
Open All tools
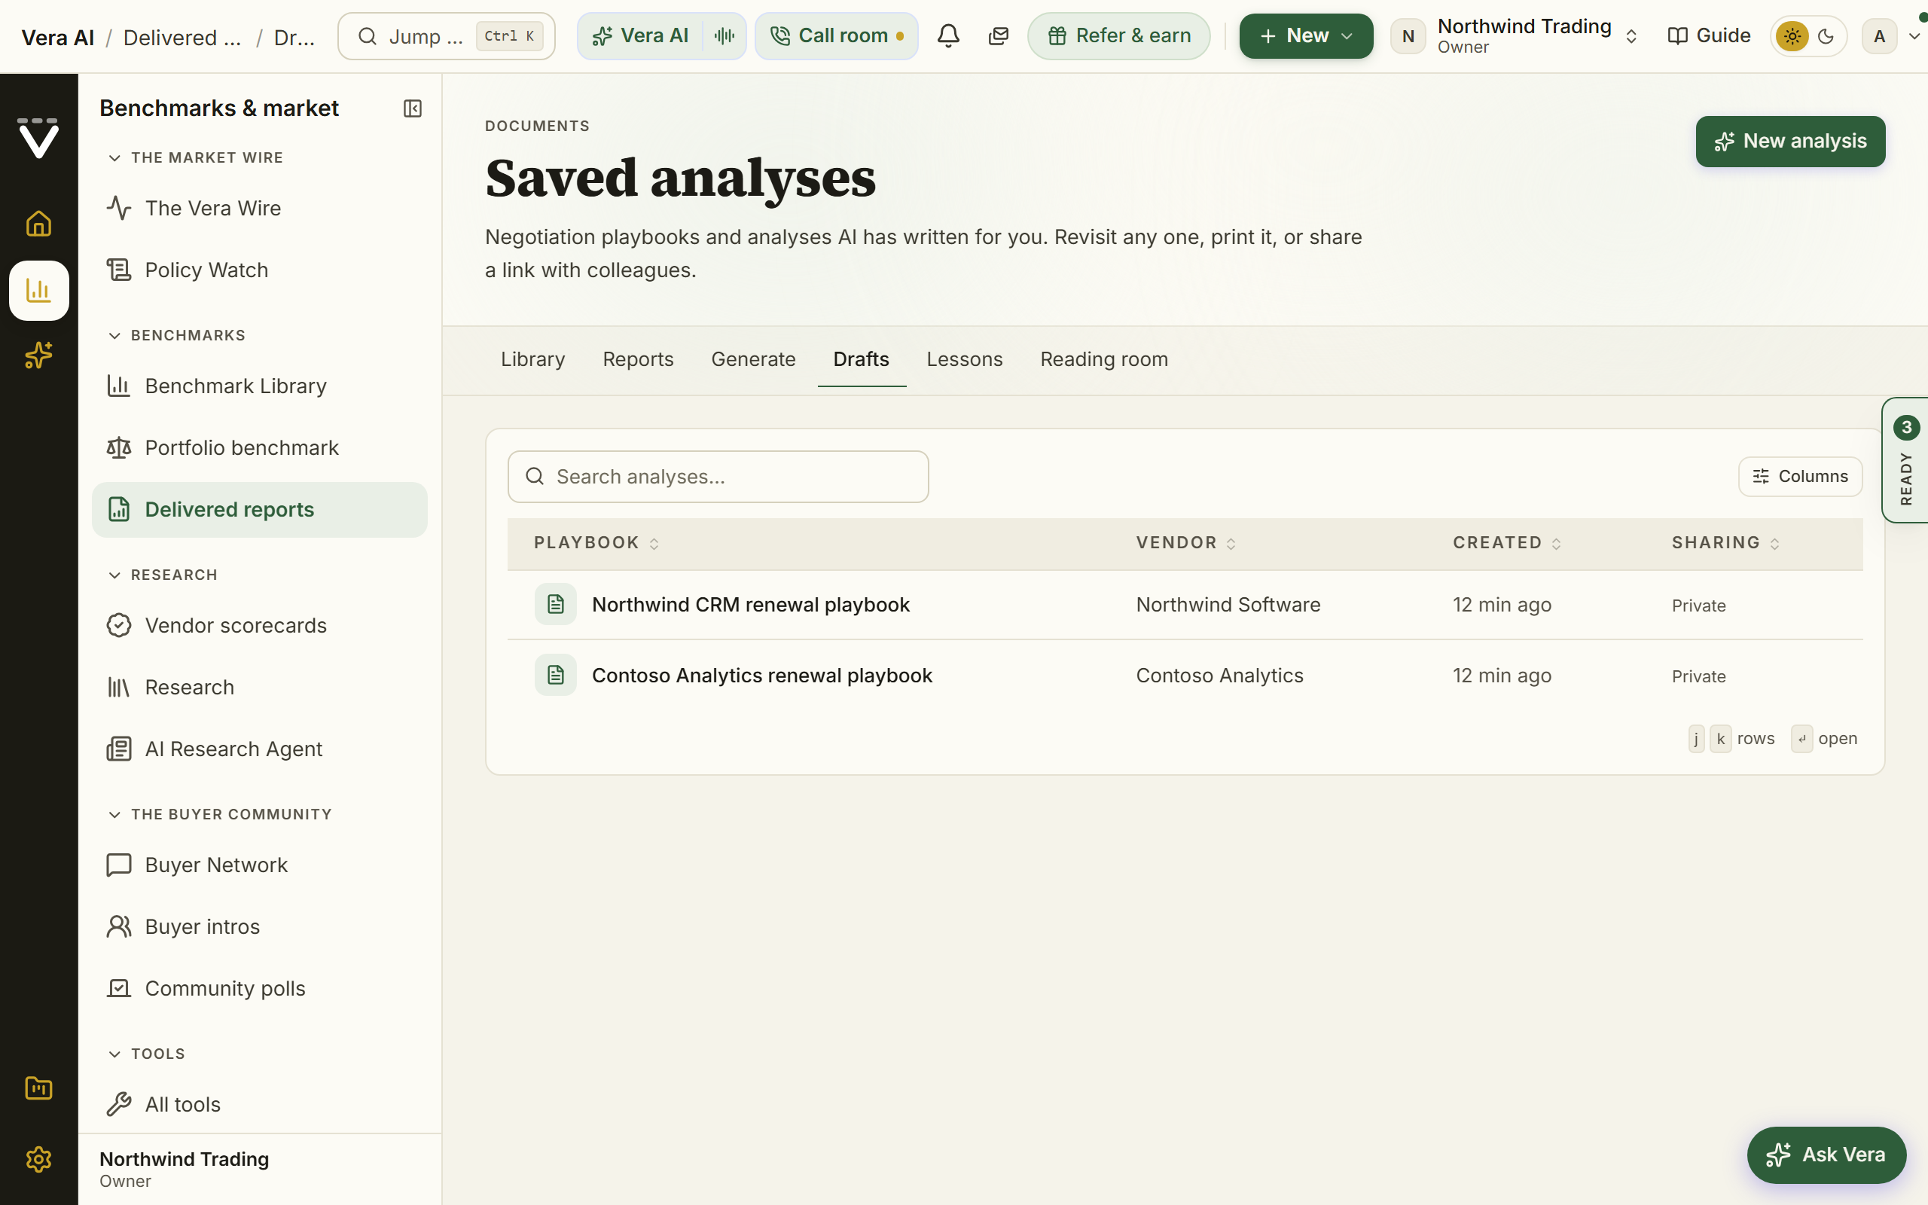tap(260, 1105)
